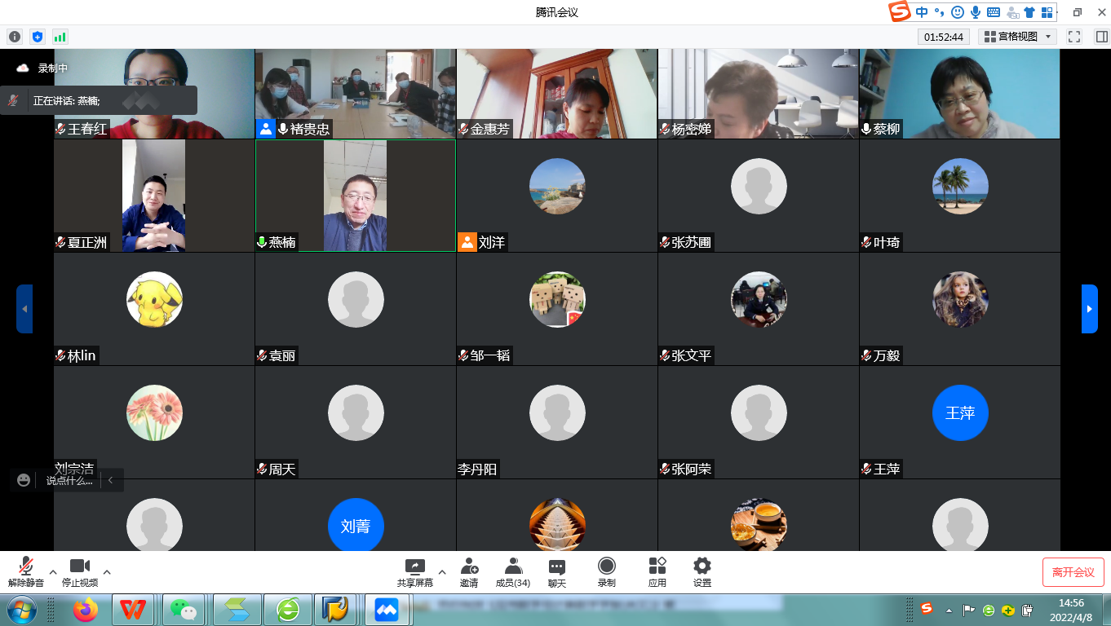The image size is (1111, 626).
Task: Click the Record (录制) icon
Action: point(606,566)
